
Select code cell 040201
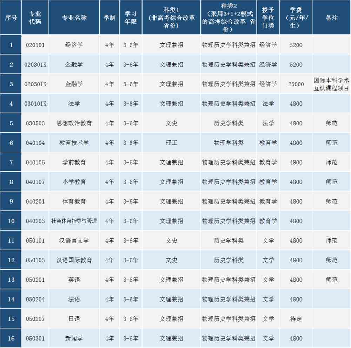(x=35, y=202)
